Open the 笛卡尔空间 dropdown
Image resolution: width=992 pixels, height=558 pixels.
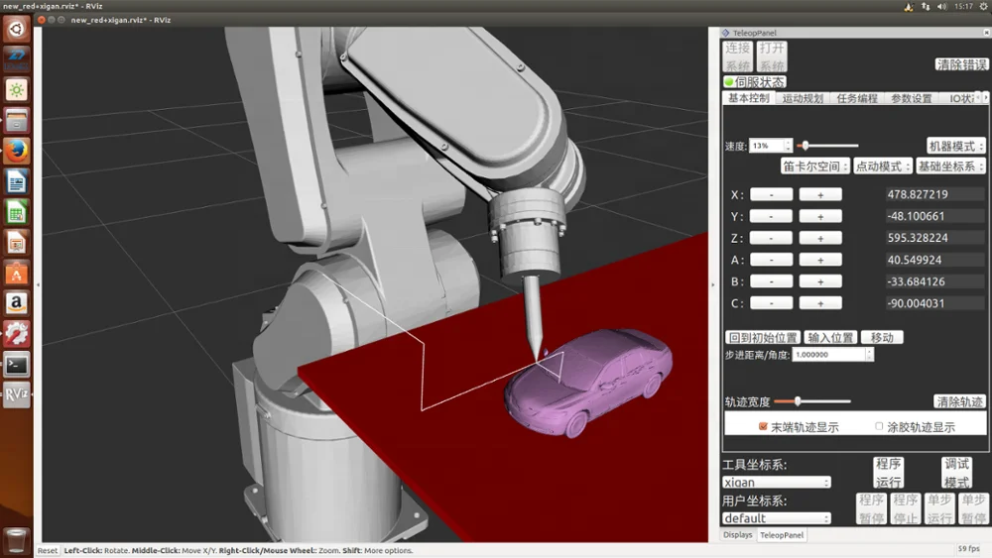pos(815,167)
